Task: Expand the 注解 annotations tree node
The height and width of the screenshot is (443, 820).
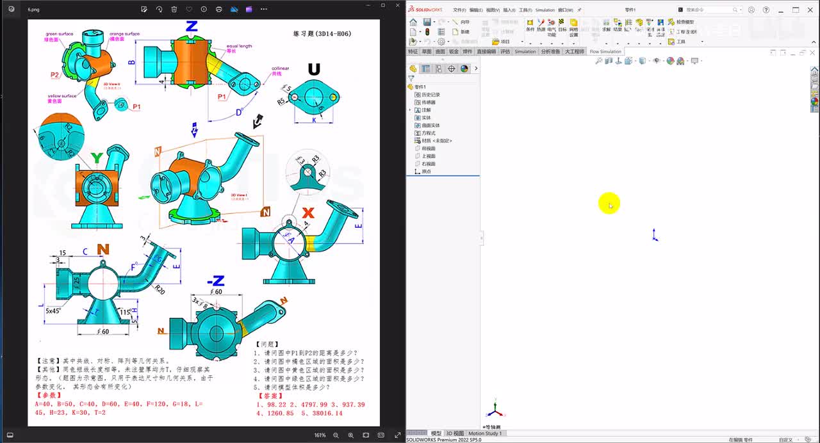Action: [x=410, y=110]
